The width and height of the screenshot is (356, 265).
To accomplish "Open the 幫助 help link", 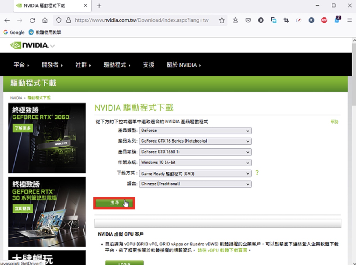I will (x=334, y=122).
